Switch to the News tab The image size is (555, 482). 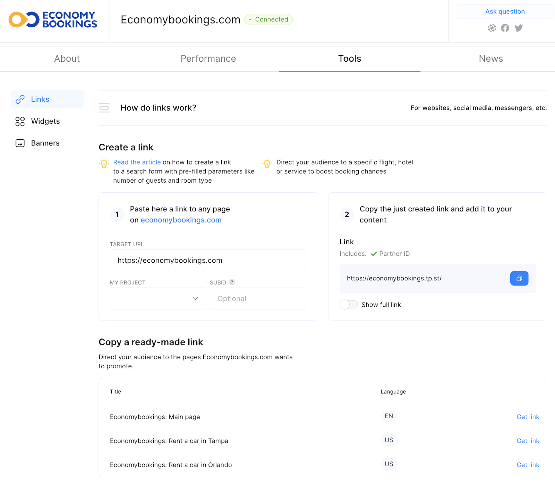[x=490, y=59]
